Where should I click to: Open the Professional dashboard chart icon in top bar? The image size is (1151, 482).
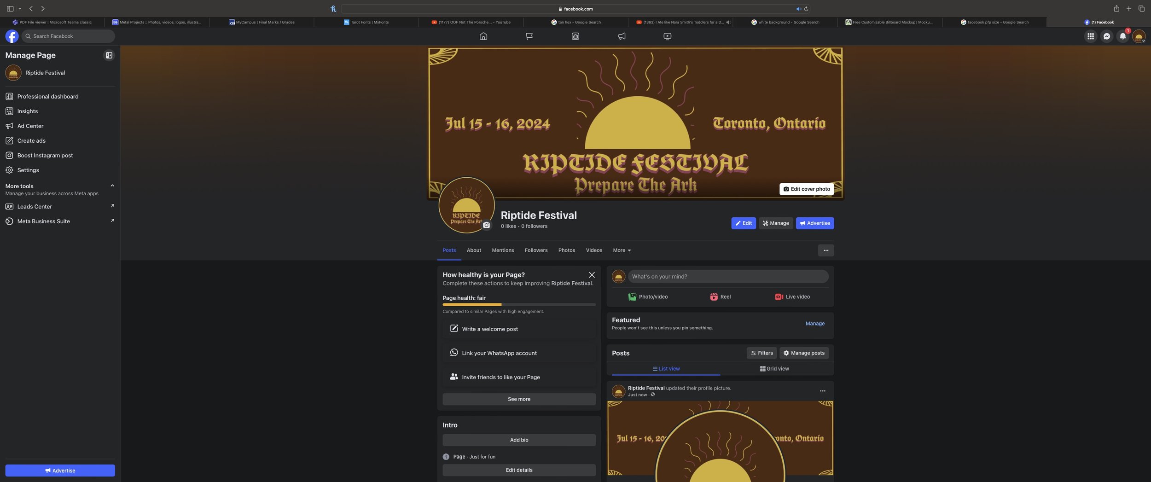point(575,36)
